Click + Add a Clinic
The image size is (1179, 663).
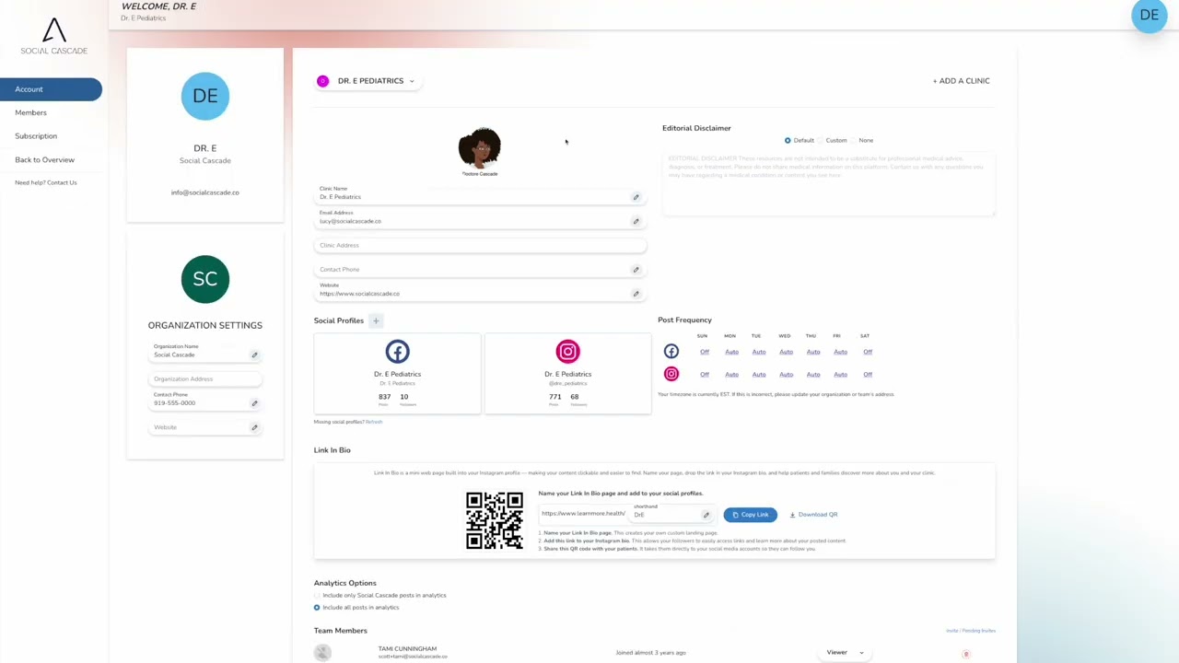coord(961,81)
